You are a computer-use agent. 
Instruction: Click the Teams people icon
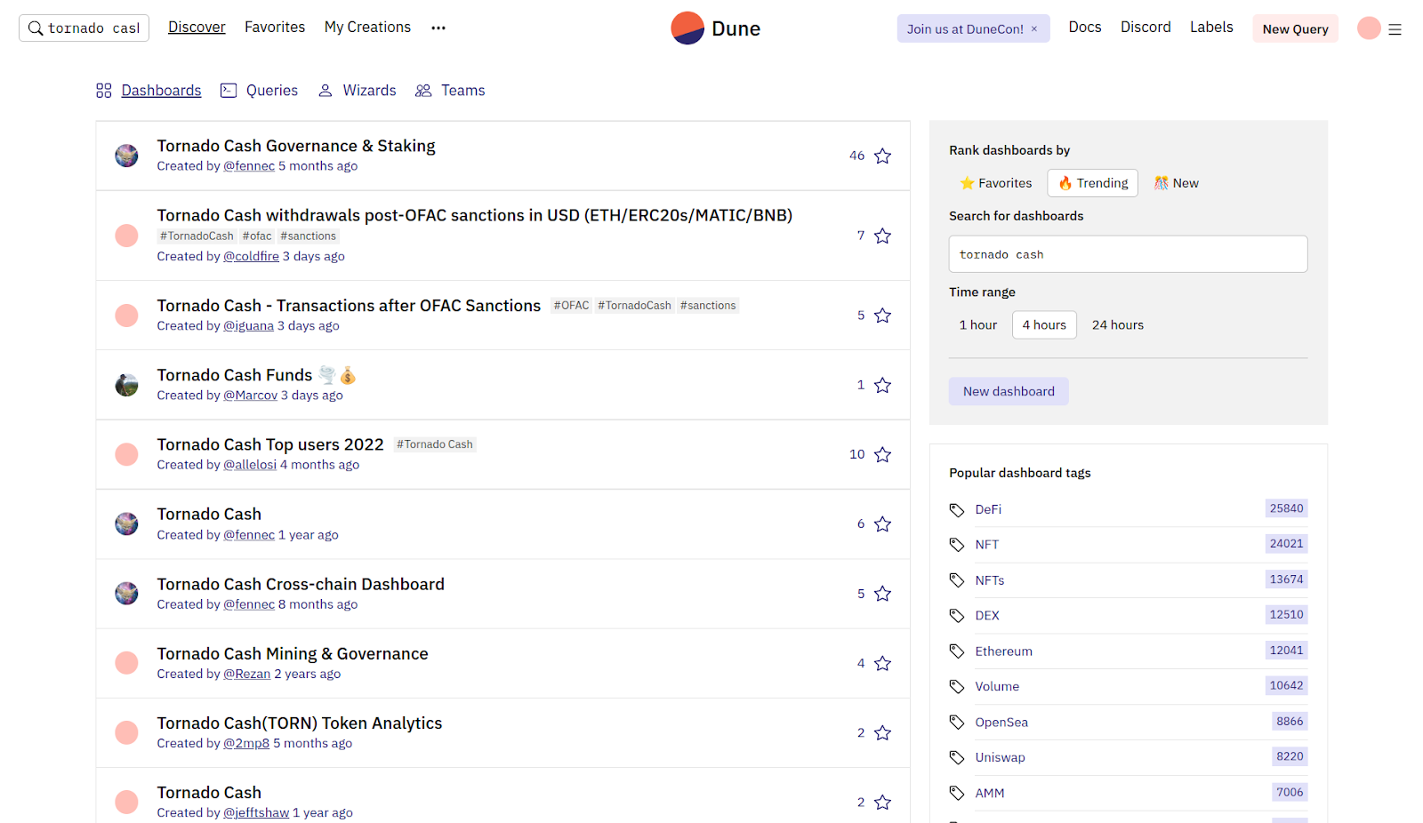(423, 91)
